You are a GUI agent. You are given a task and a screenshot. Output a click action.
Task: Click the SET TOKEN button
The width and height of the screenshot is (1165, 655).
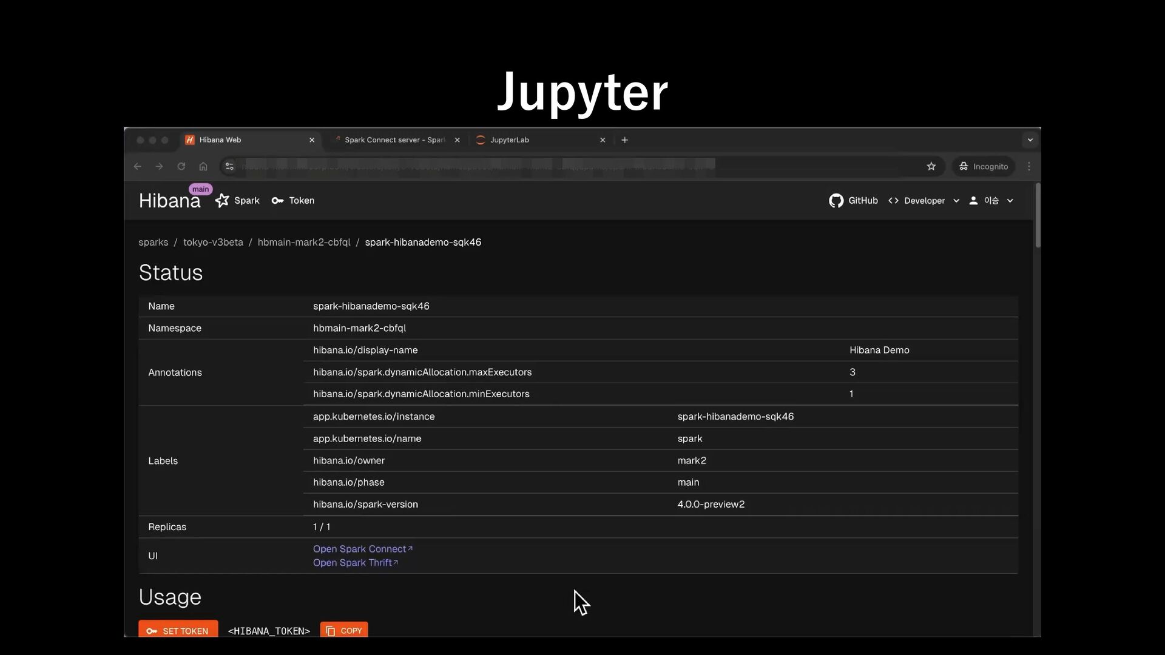pyautogui.click(x=178, y=630)
